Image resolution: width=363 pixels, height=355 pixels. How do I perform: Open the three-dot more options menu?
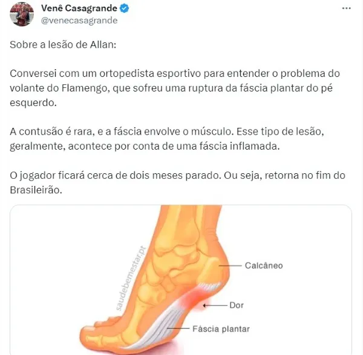pos(346,8)
